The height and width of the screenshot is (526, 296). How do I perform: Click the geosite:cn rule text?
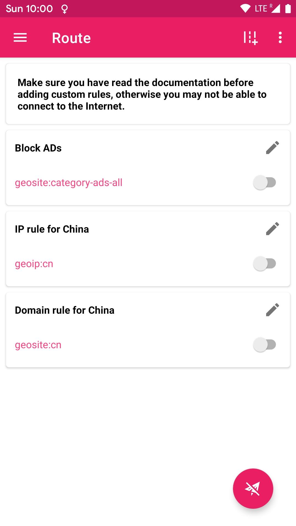coord(38,345)
